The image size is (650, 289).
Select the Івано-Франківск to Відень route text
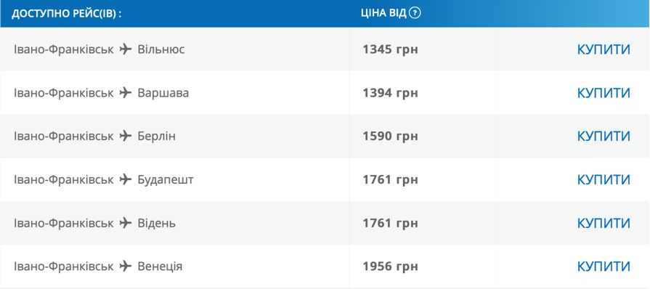tap(94, 223)
